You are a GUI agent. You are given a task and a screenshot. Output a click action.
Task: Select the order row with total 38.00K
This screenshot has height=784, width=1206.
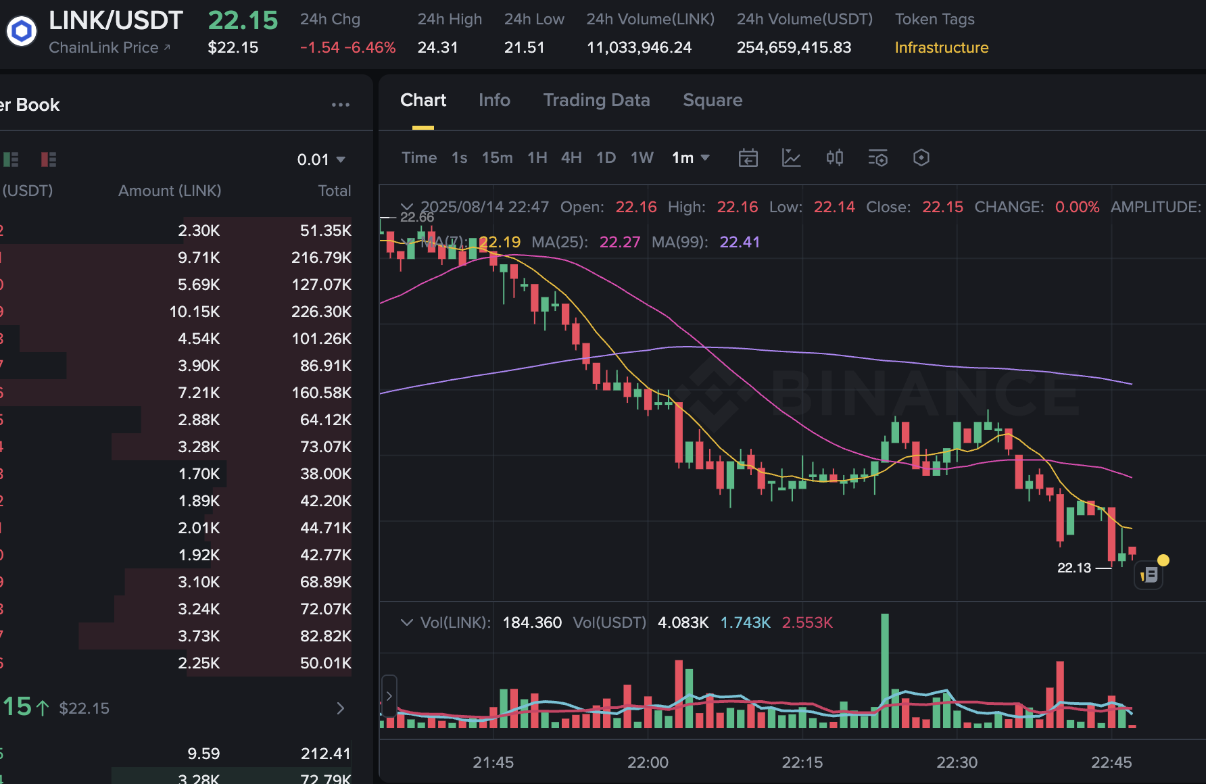(176, 474)
